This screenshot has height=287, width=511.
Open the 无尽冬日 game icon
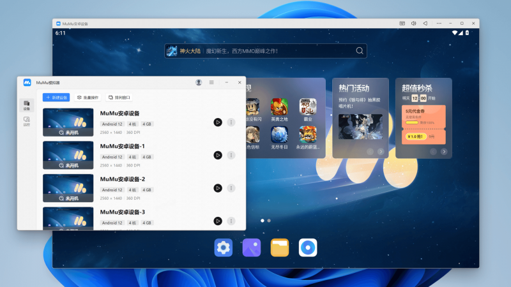pyautogui.click(x=279, y=134)
